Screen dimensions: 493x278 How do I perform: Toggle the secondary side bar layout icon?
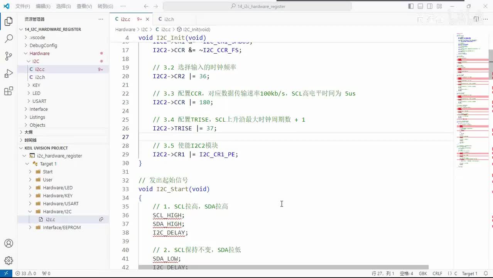[430, 6]
